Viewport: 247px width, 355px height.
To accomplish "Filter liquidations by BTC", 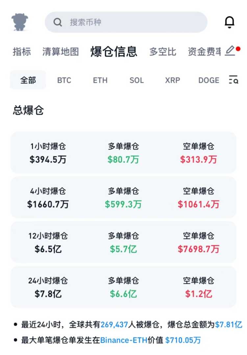I will click(64, 80).
